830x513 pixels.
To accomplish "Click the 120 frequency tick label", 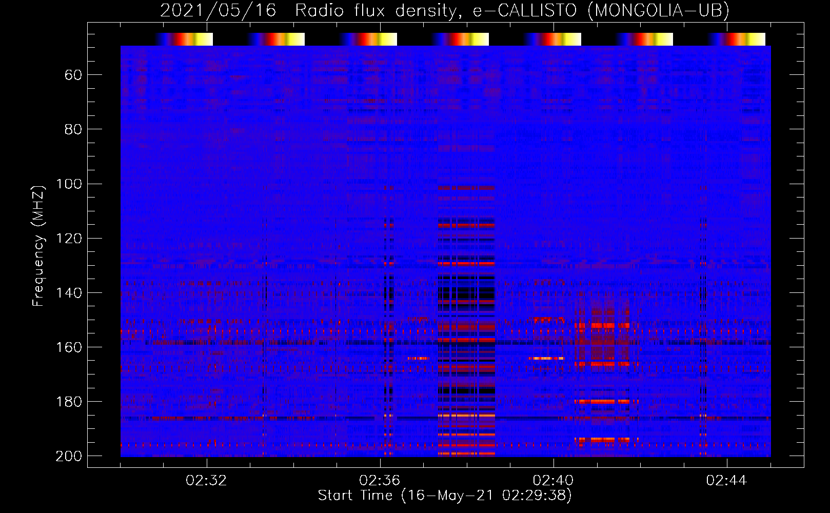I will coord(69,239).
